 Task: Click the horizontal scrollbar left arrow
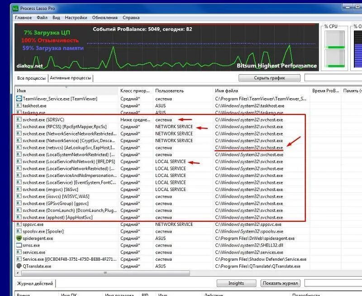point(18,273)
